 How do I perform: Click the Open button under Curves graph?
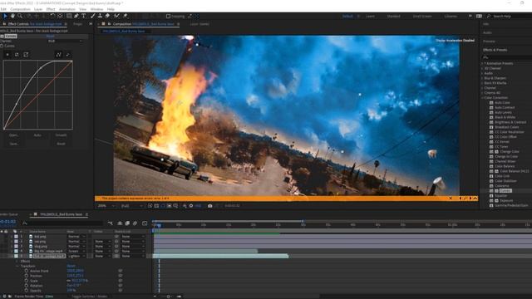(x=14, y=135)
